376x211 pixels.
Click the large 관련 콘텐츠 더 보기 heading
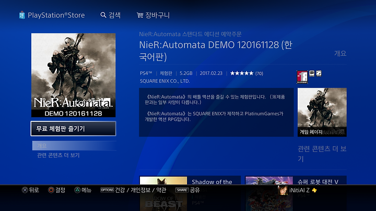point(322,154)
